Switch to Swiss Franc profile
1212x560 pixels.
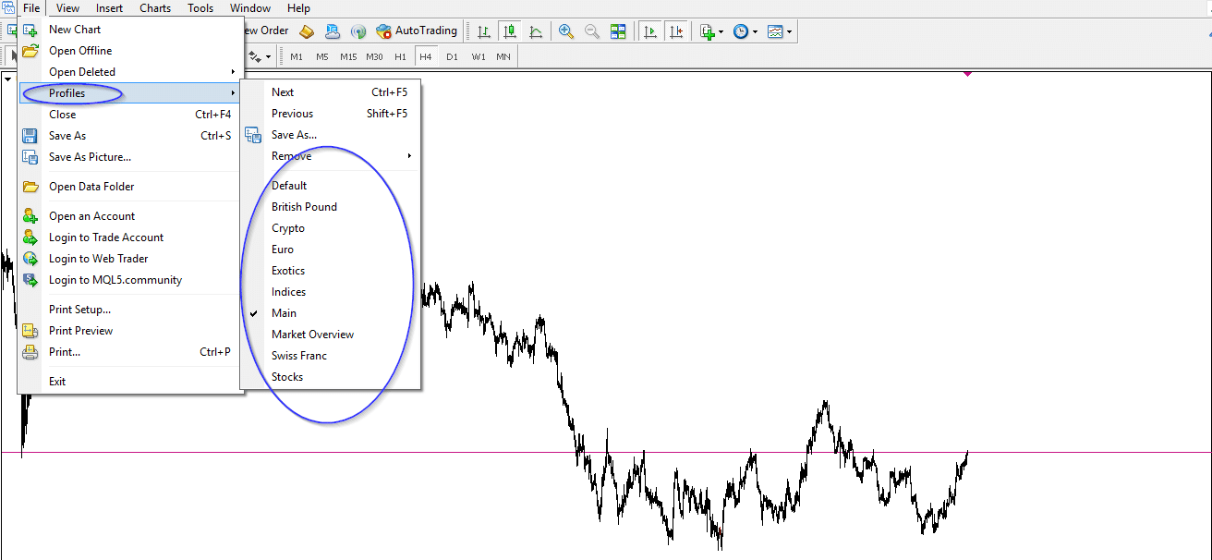[330, 356]
